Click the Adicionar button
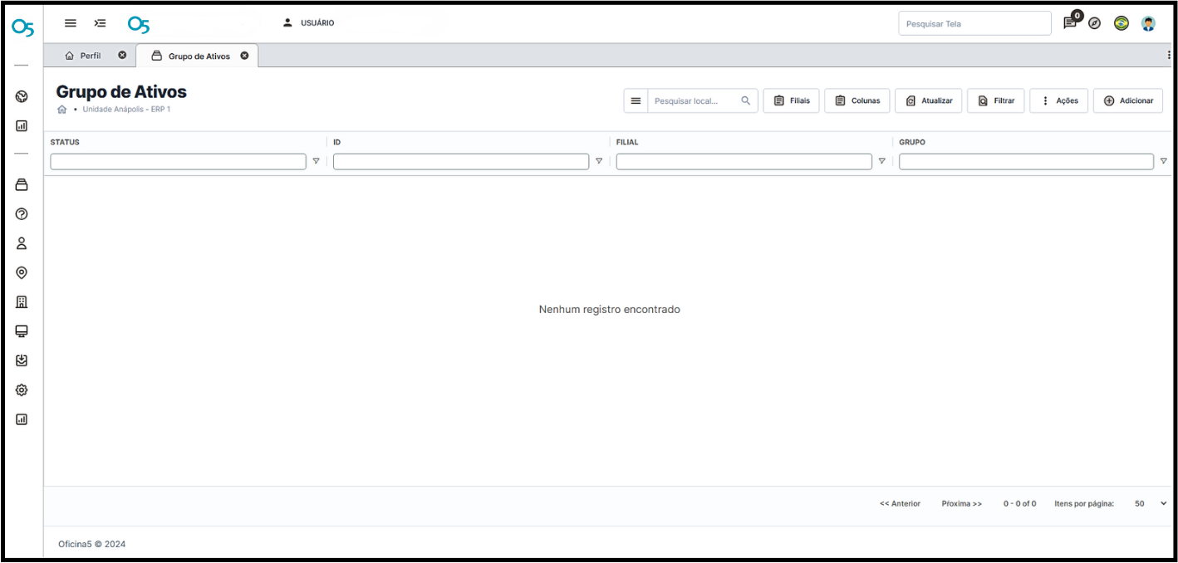Screen dimensions: 1178x563 [1127, 100]
